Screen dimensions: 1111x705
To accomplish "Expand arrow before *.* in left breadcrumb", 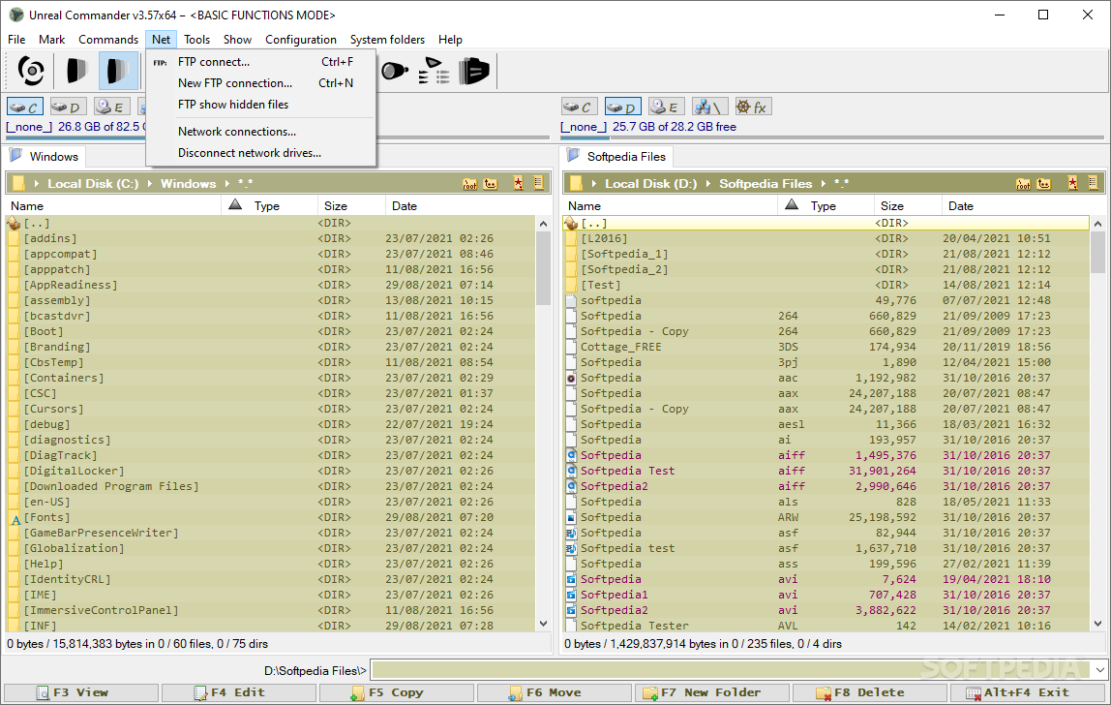I will pyautogui.click(x=226, y=184).
